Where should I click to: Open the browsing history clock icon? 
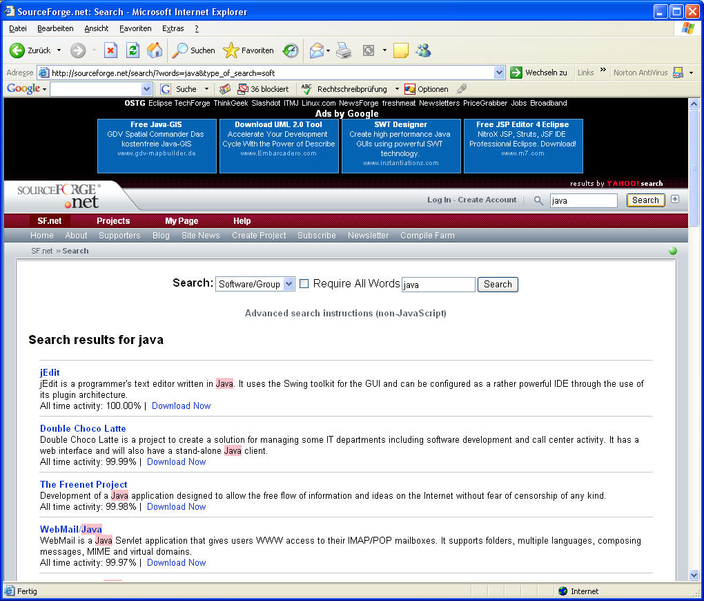(291, 50)
